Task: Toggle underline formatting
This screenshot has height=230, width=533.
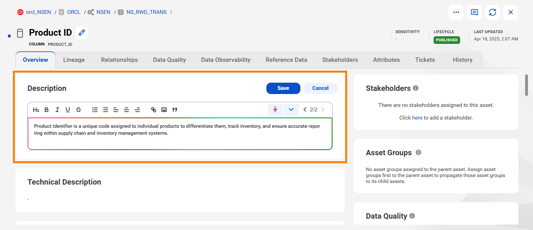Action: pyautogui.click(x=68, y=110)
